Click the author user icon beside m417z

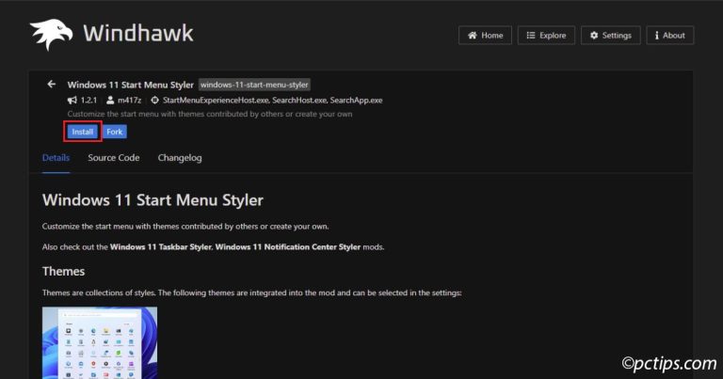point(110,100)
